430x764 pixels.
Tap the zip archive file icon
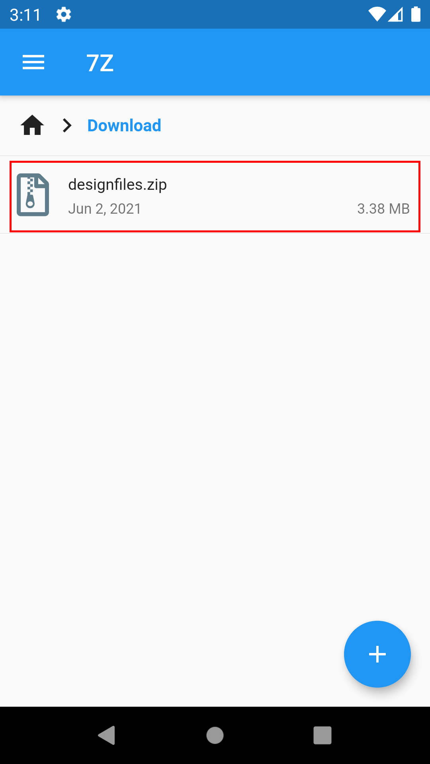33,195
